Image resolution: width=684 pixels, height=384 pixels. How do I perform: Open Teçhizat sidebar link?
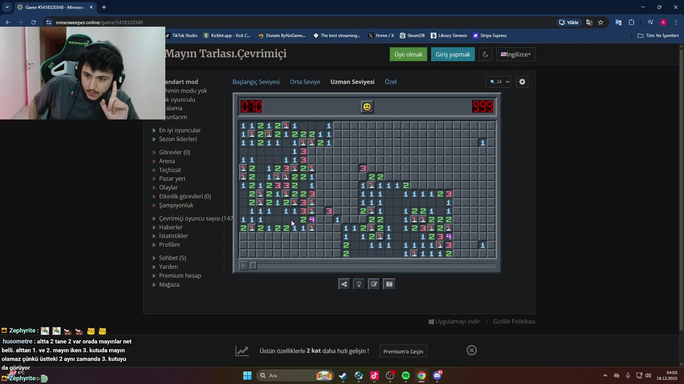coord(170,170)
